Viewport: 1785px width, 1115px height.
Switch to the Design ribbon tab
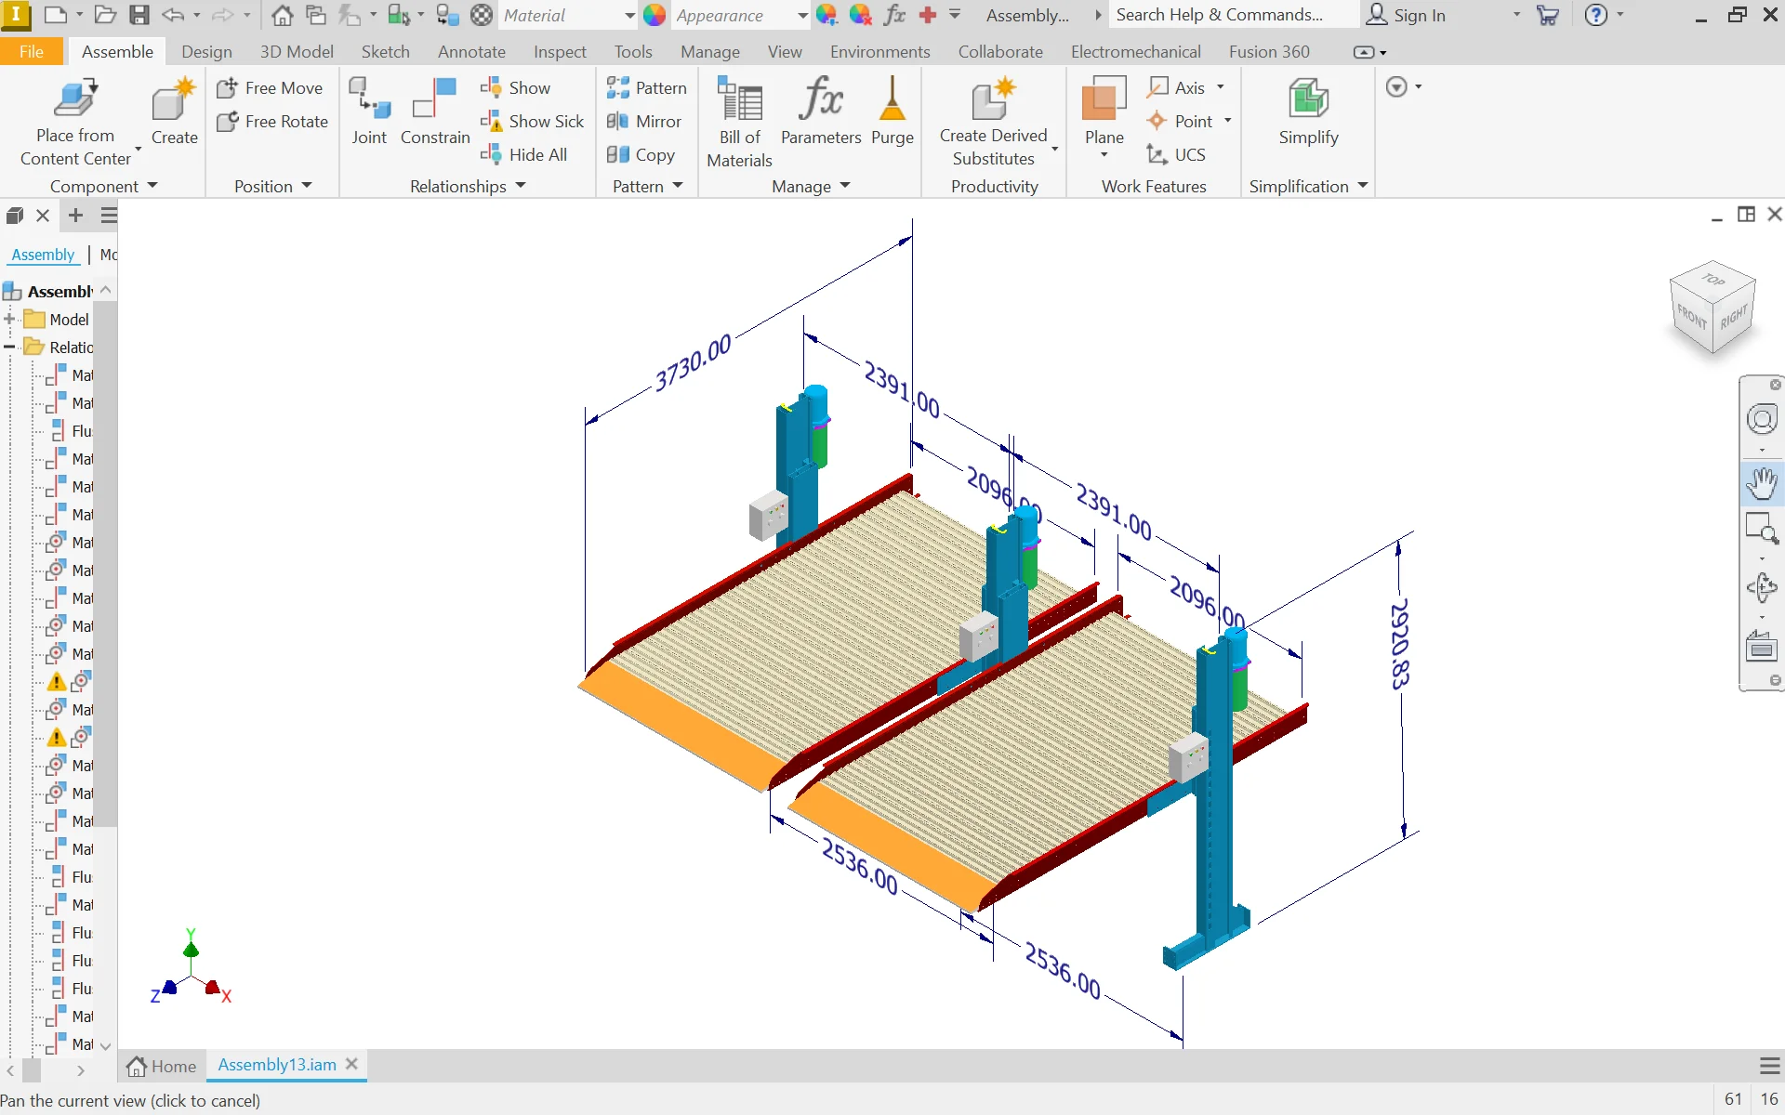(x=206, y=52)
